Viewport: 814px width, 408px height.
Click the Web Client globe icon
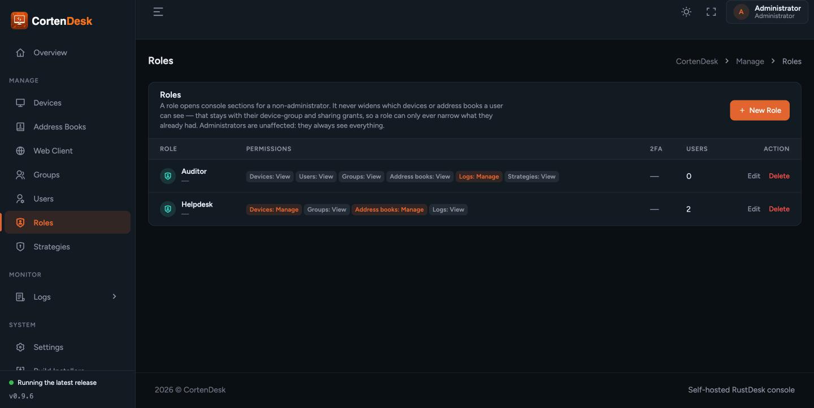point(20,151)
